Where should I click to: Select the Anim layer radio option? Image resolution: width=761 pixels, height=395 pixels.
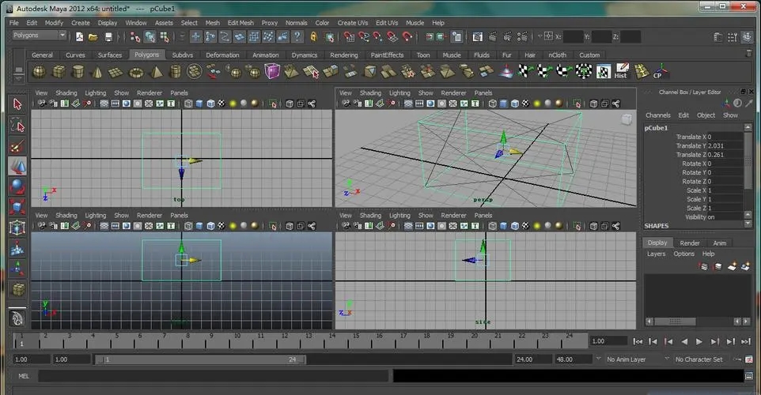720,243
